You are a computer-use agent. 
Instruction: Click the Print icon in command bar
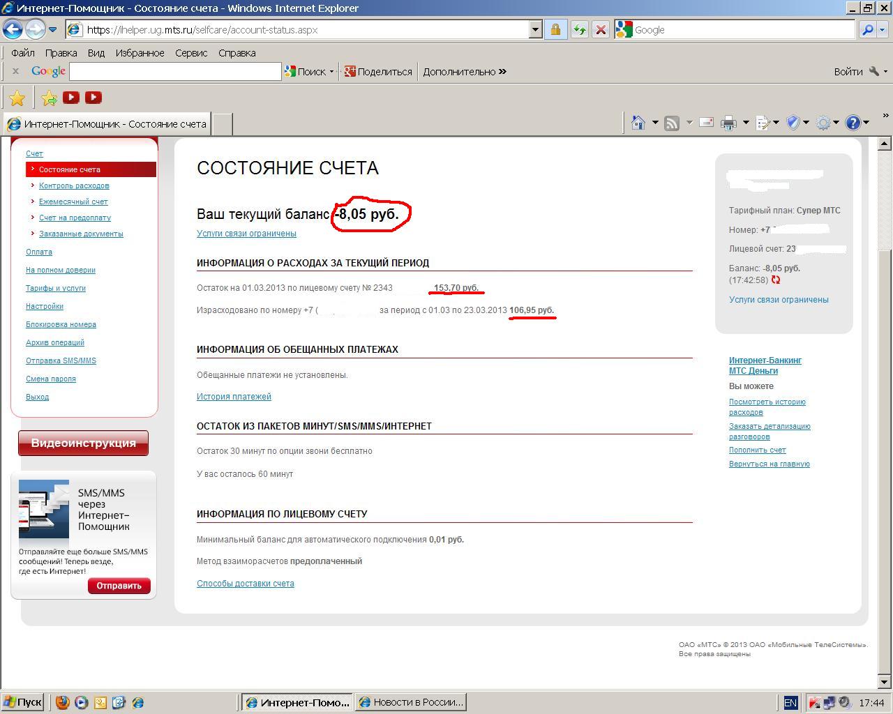(728, 123)
